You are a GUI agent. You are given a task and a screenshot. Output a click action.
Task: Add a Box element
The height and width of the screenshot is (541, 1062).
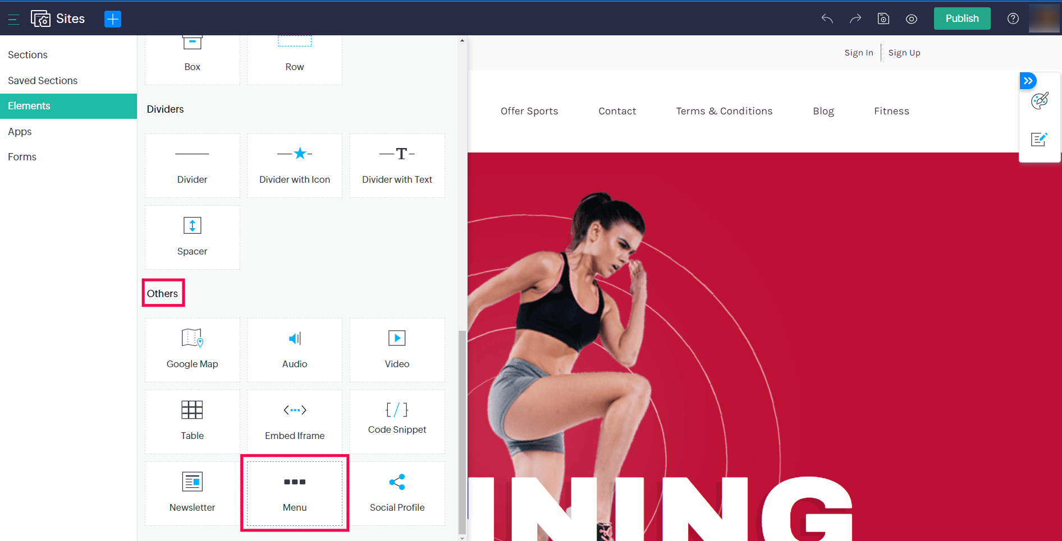coord(193,59)
